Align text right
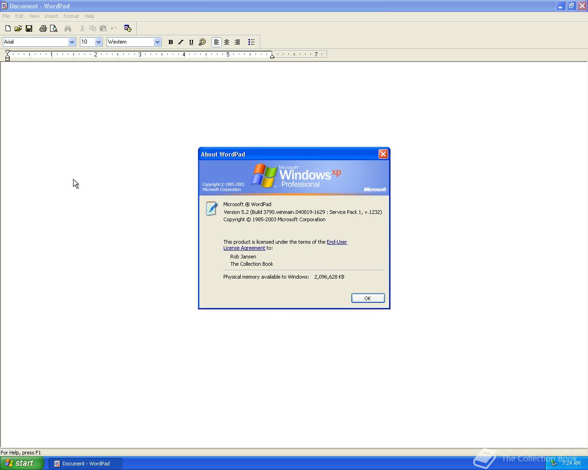 (237, 42)
